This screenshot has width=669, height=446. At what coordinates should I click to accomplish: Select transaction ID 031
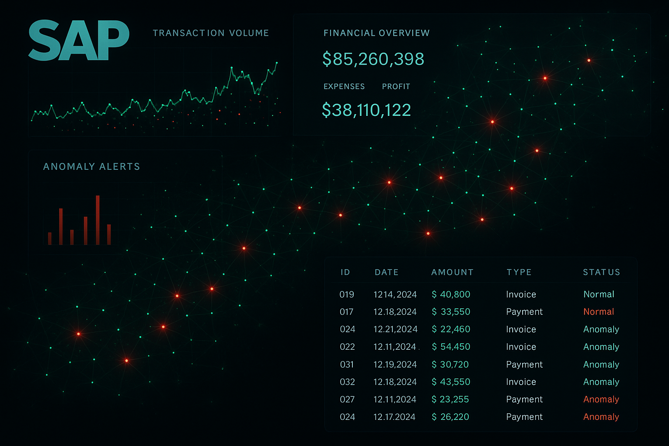tap(347, 365)
